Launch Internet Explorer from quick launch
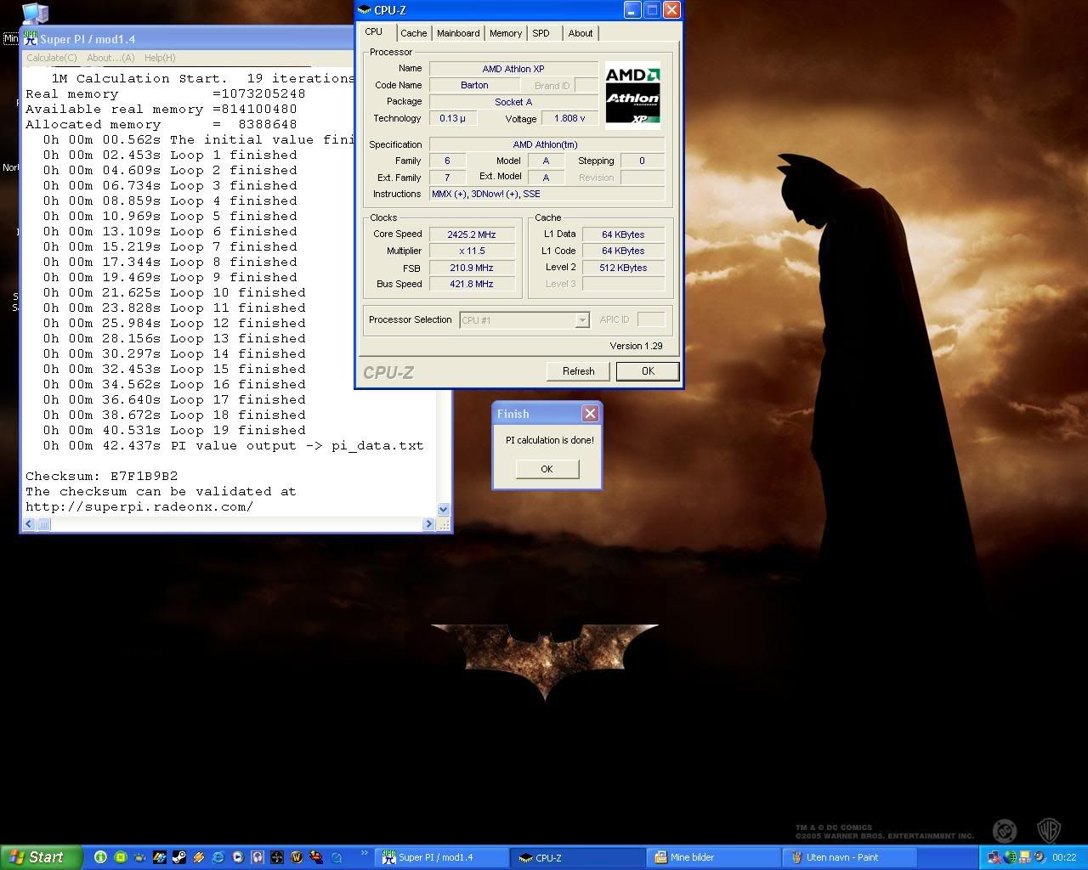The width and height of the screenshot is (1088, 870). (x=218, y=857)
